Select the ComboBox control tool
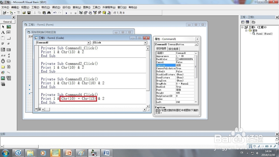The image size is (279, 157). [3, 49]
